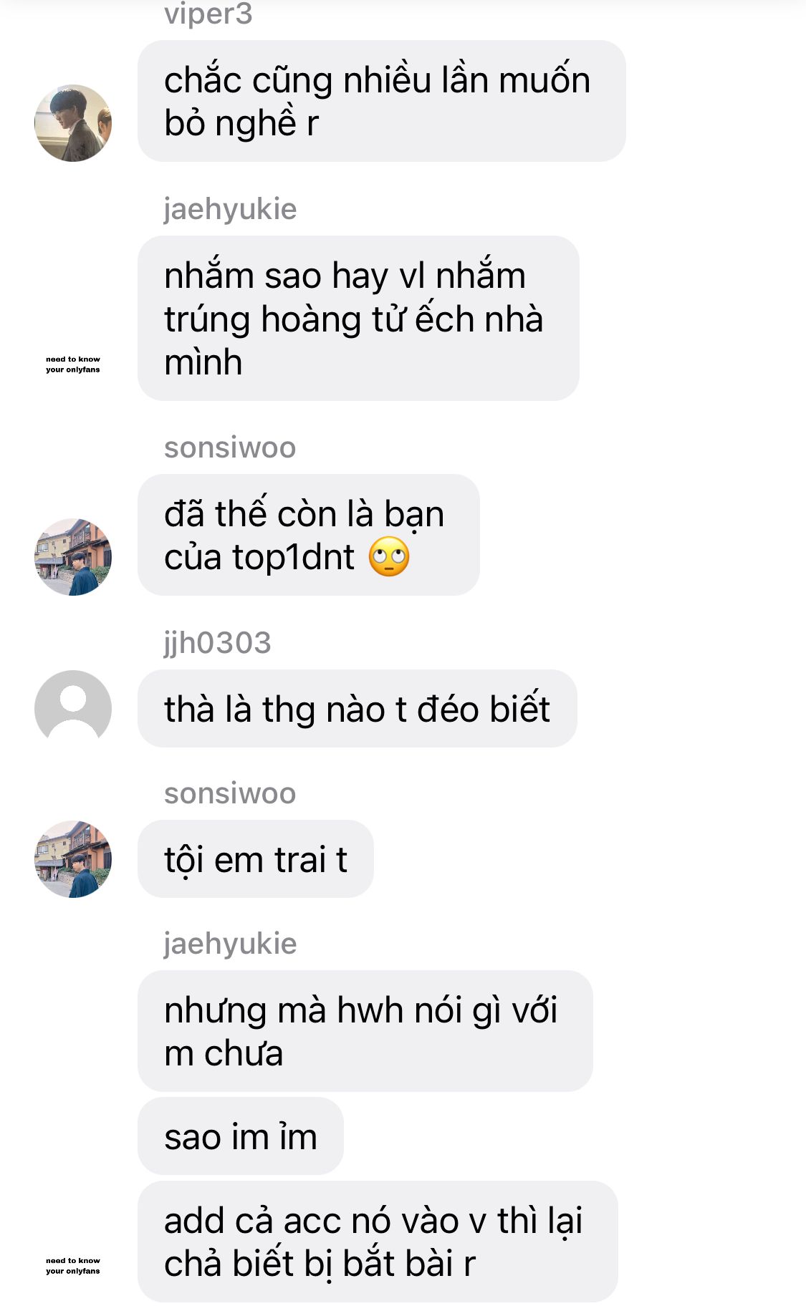Image resolution: width=806 pixels, height=1306 pixels.
Task: Open sonsiwoo's avatar beside the top1dnt message
Action: click(73, 557)
